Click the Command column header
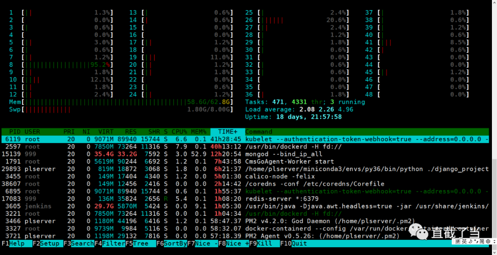 pyautogui.click(x=259, y=132)
